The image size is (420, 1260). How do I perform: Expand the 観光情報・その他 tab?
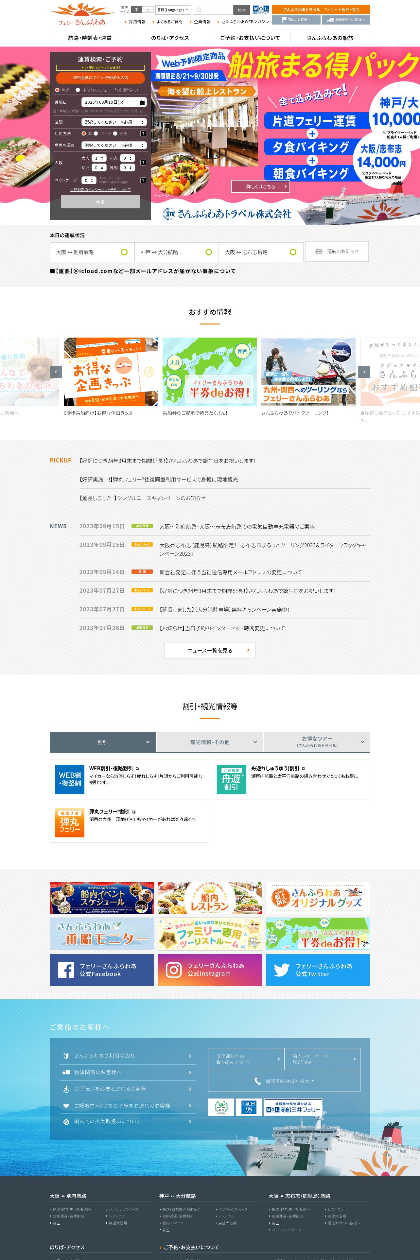(x=210, y=742)
